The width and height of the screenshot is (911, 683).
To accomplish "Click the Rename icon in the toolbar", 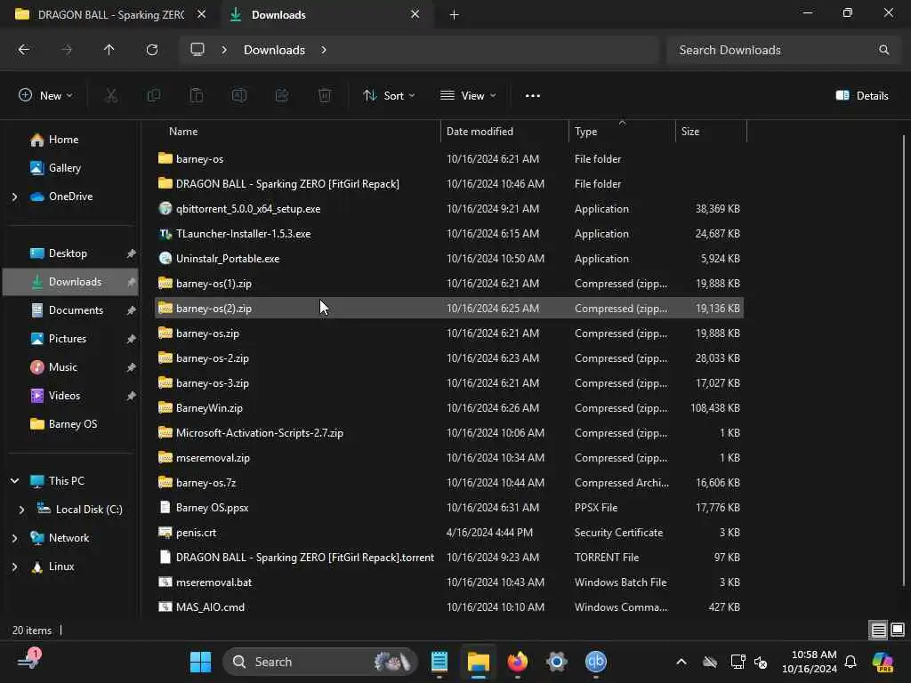I will pyautogui.click(x=239, y=96).
